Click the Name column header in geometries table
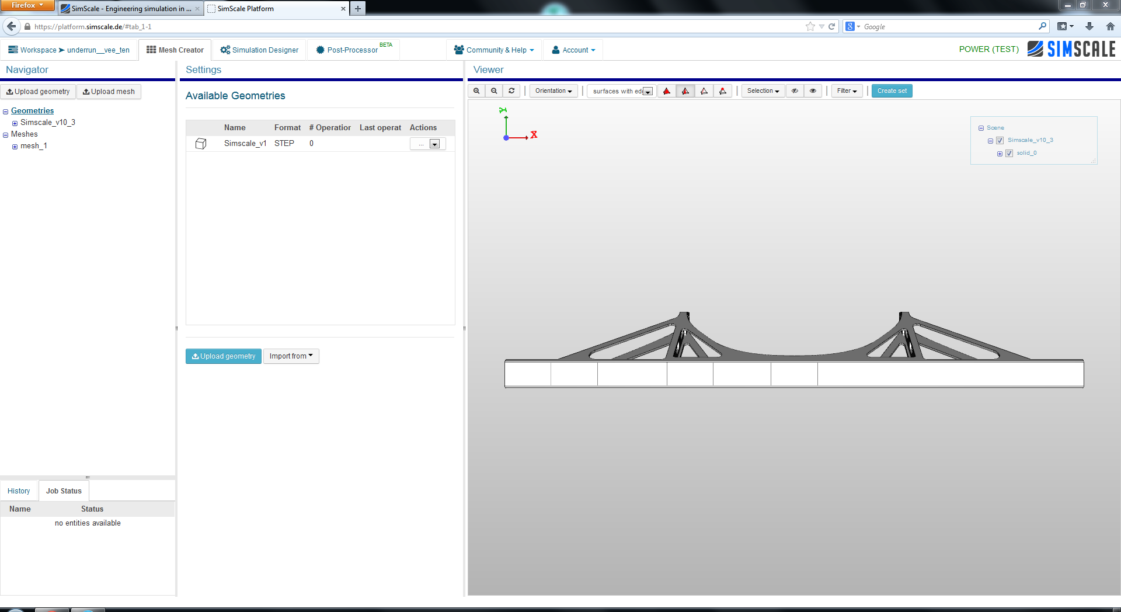The width and height of the screenshot is (1121, 612). point(235,128)
